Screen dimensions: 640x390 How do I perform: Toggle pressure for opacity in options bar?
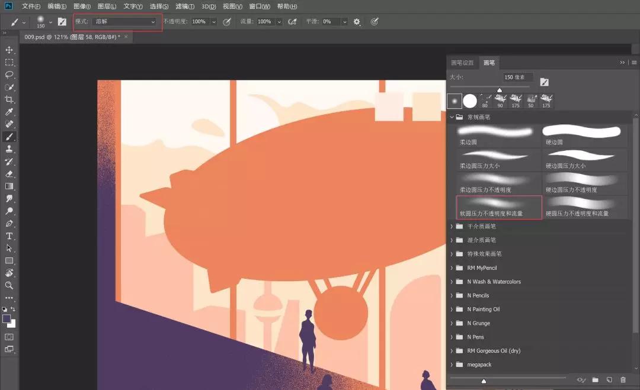pos(227,22)
